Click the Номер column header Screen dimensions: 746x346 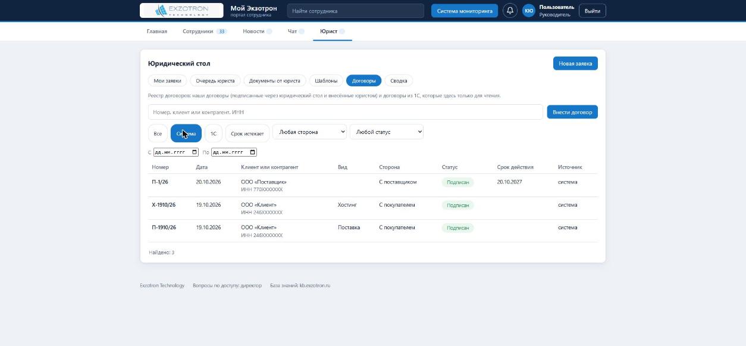click(160, 167)
